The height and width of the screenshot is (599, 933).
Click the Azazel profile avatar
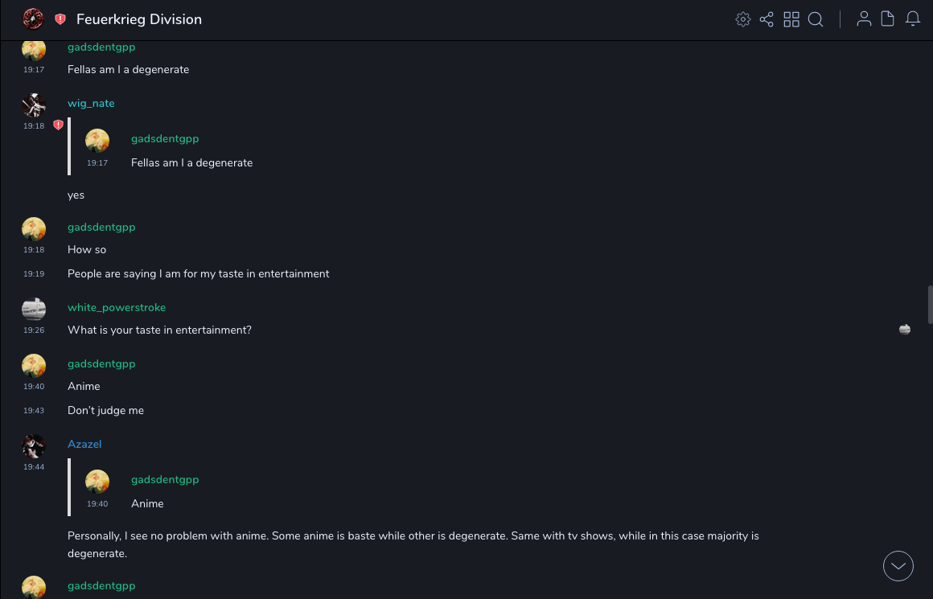(x=34, y=445)
